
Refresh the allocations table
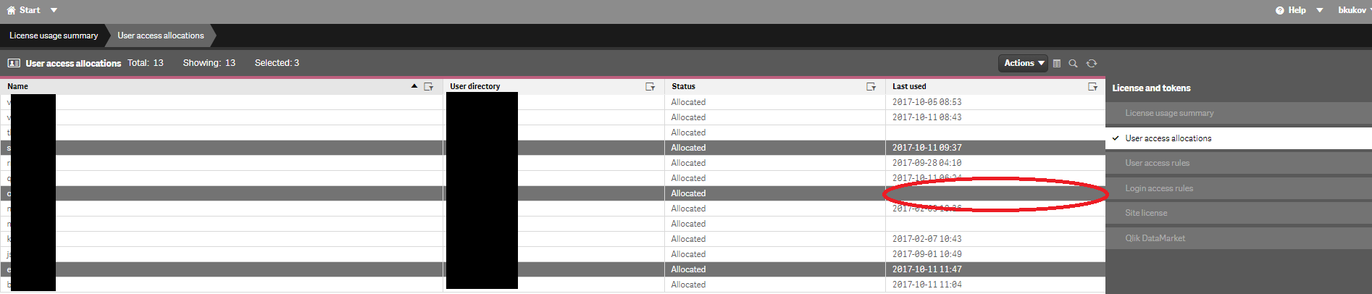point(1092,64)
